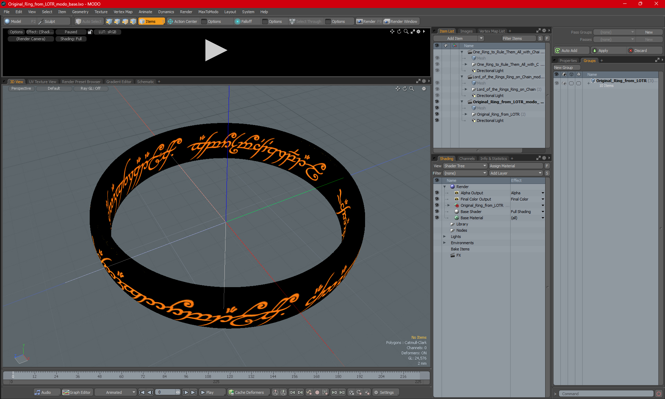The image size is (665, 399).
Task: Switch to Schematic tab
Action: click(x=145, y=82)
